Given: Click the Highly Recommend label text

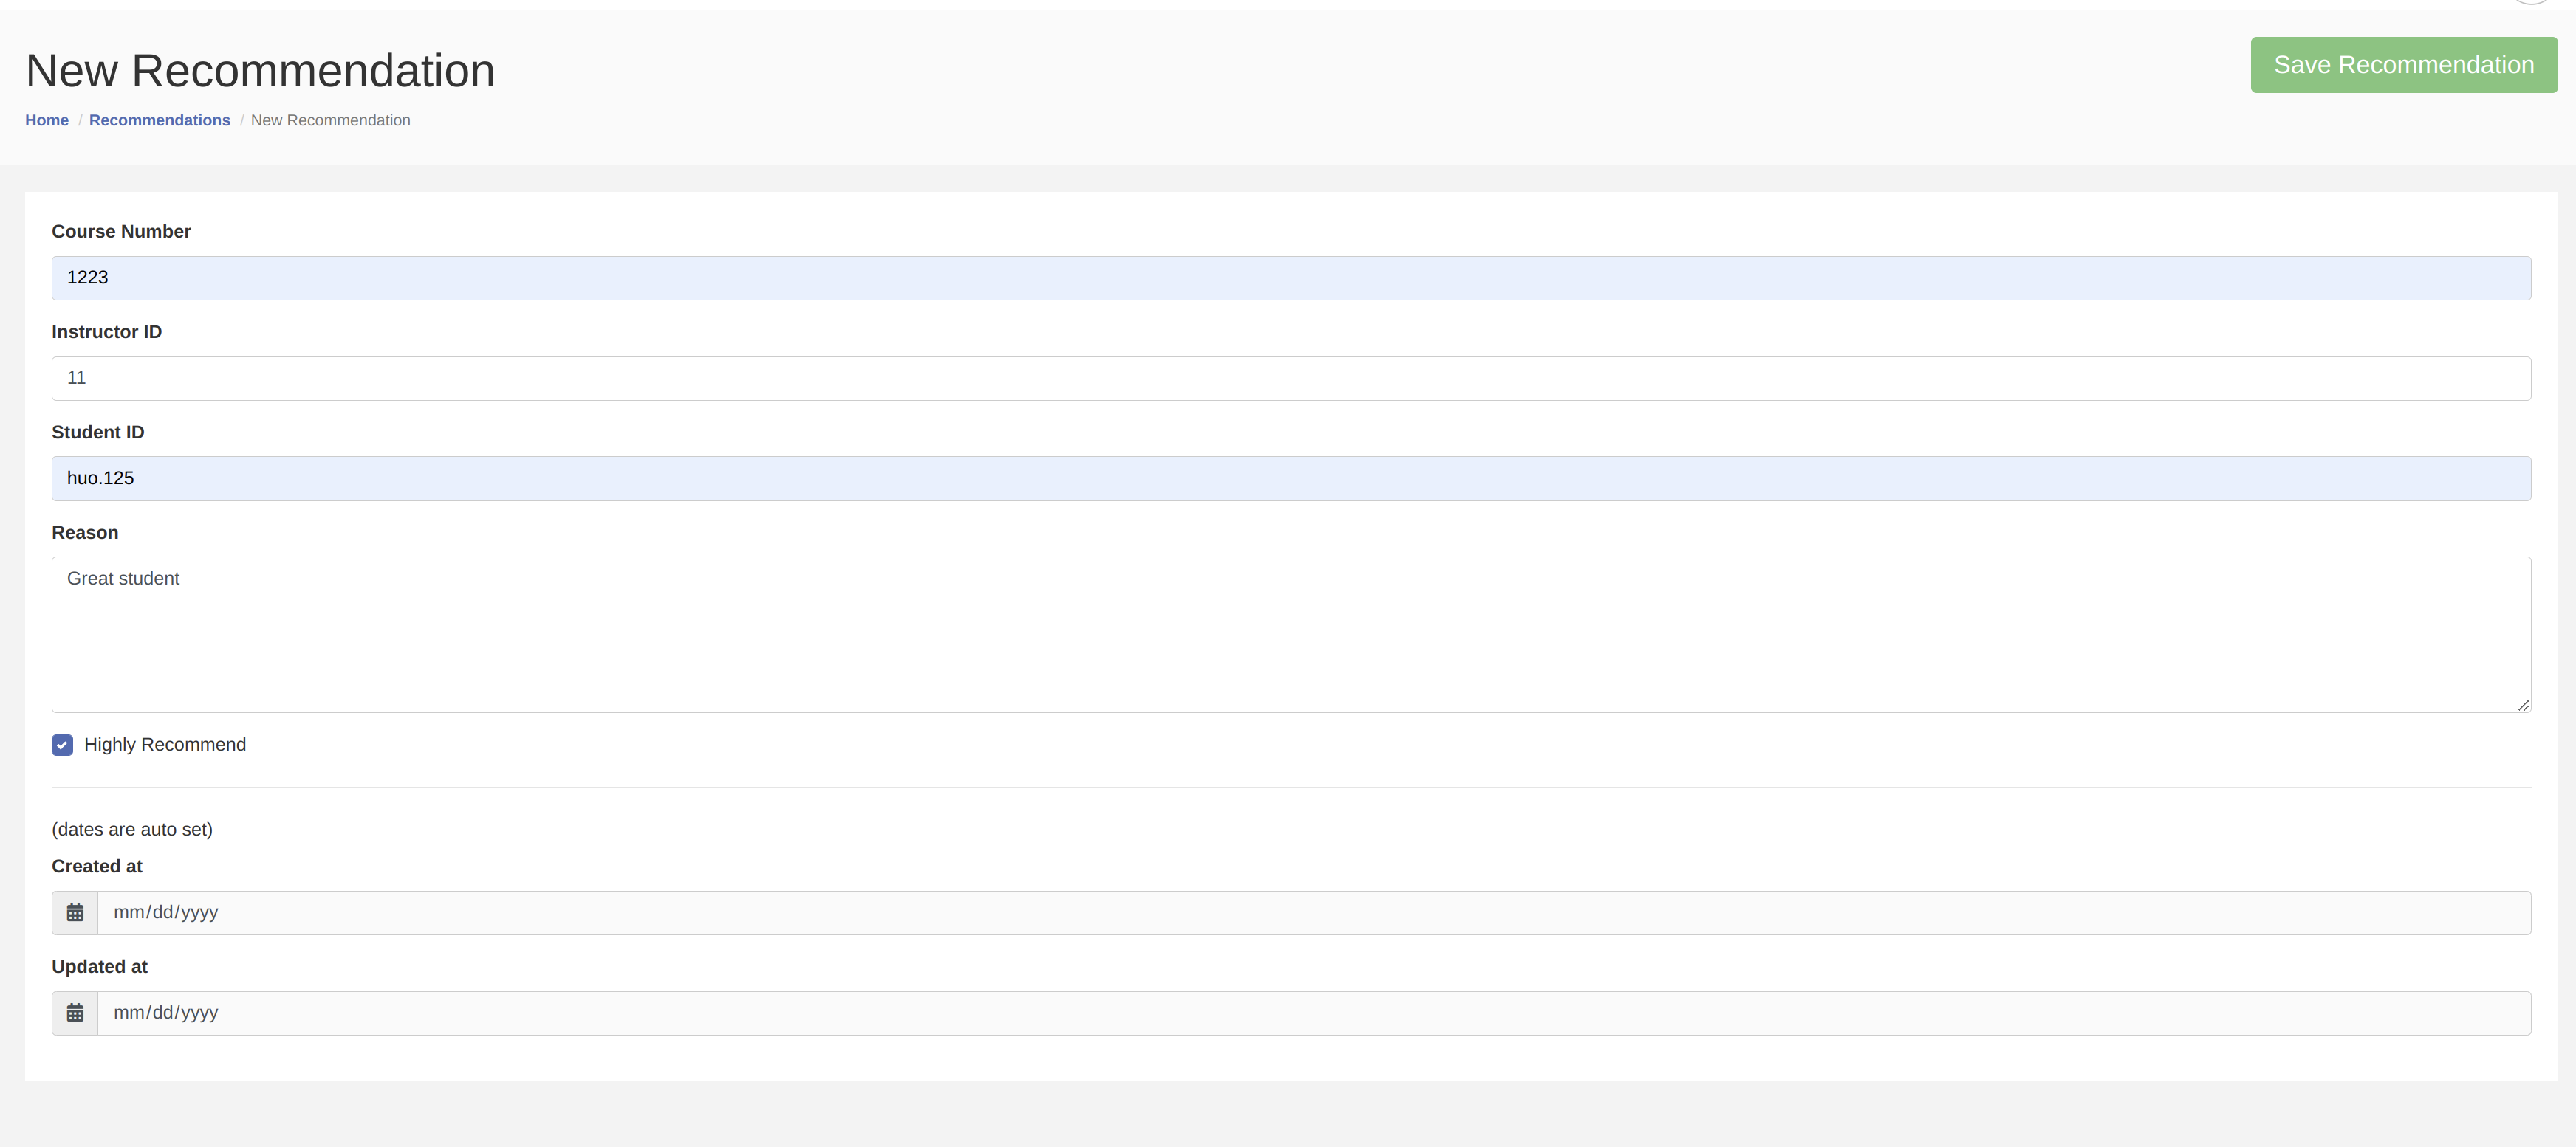Looking at the screenshot, I should point(165,744).
